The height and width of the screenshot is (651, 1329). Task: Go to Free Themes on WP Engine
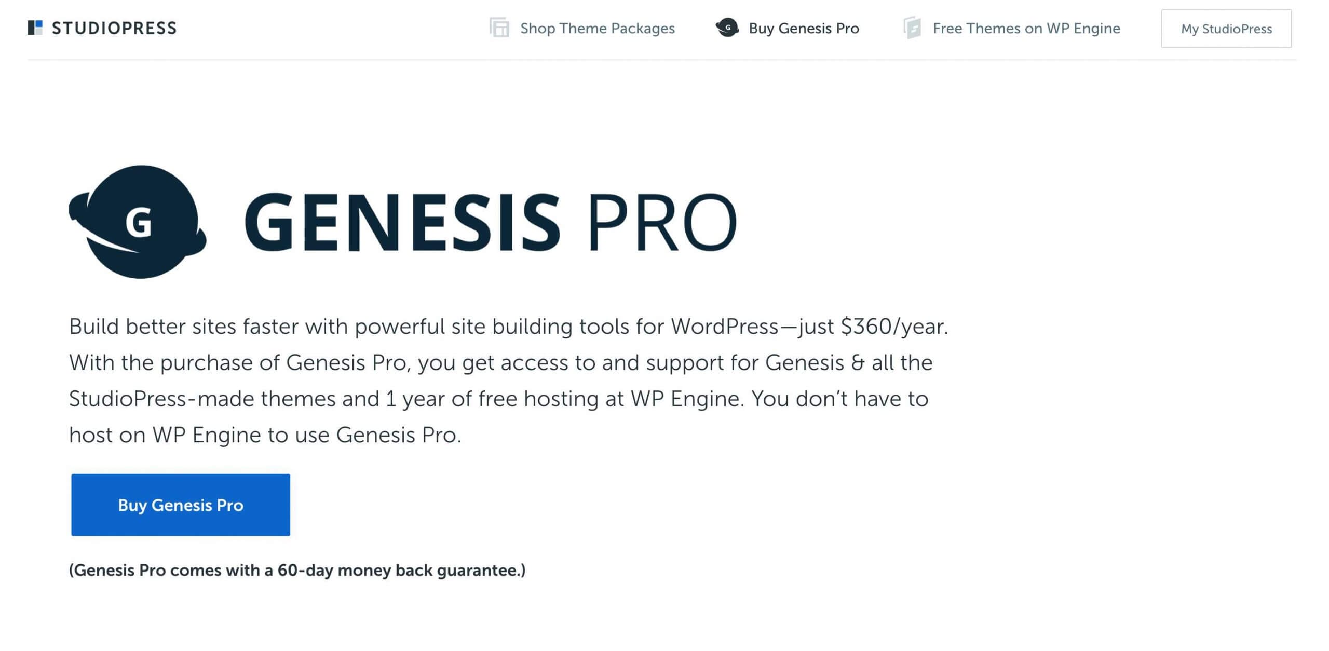(1026, 28)
